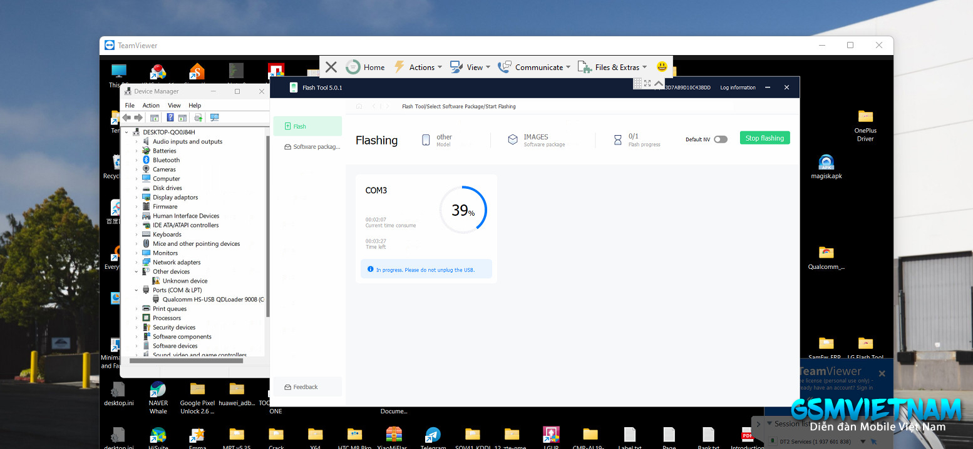973x449 pixels.
Task: Select the Processors tree item
Action: point(162,318)
